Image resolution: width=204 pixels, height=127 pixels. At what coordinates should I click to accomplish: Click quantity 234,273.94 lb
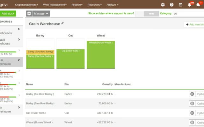click(105, 94)
